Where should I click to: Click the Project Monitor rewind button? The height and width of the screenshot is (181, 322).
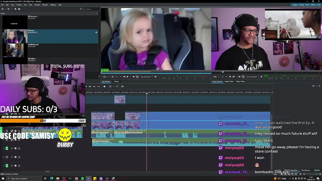[x=230, y=77]
